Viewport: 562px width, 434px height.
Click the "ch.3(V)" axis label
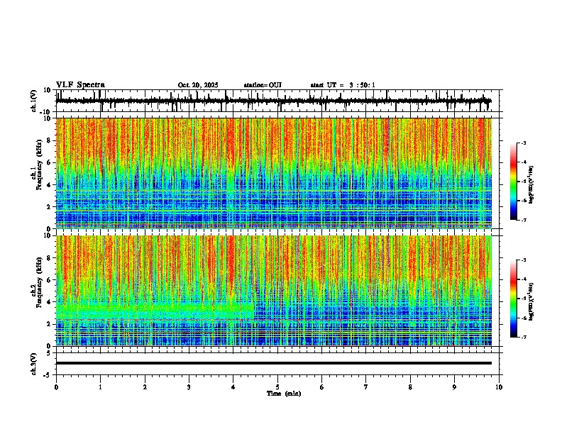(34, 364)
